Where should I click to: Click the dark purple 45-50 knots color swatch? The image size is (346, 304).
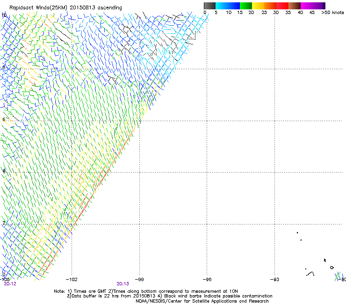[319, 6]
